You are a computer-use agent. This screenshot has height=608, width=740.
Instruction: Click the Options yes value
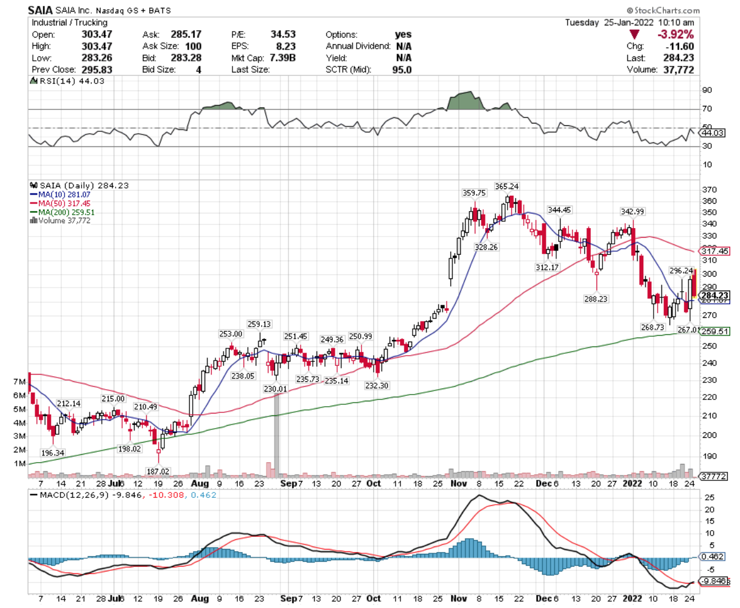point(403,35)
